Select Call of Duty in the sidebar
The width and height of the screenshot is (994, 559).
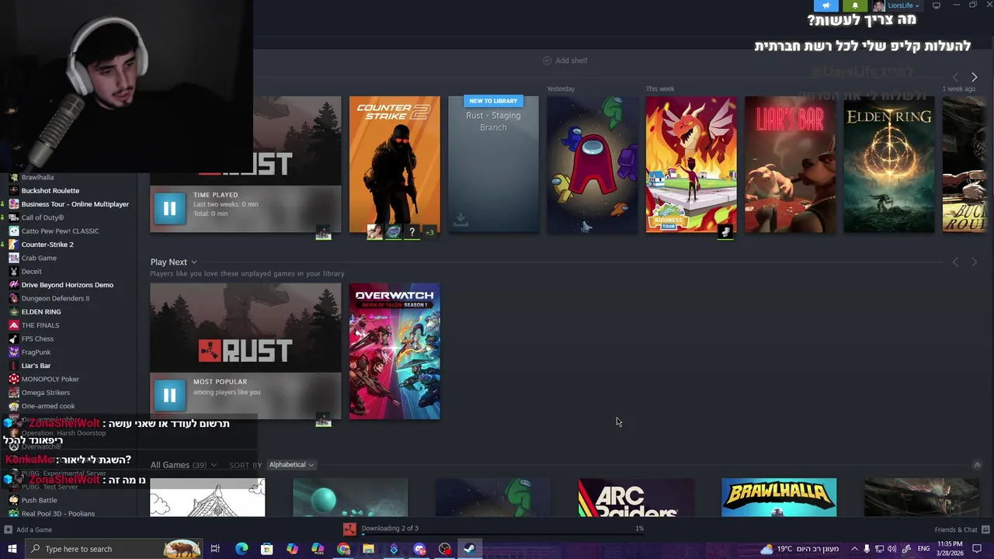pyautogui.click(x=43, y=217)
